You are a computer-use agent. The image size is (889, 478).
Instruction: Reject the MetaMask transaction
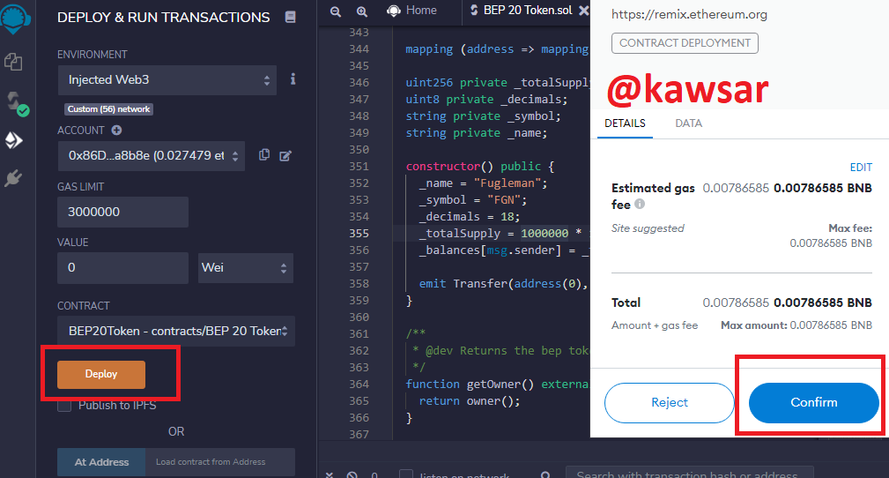pyautogui.click(x=669, y=402)
